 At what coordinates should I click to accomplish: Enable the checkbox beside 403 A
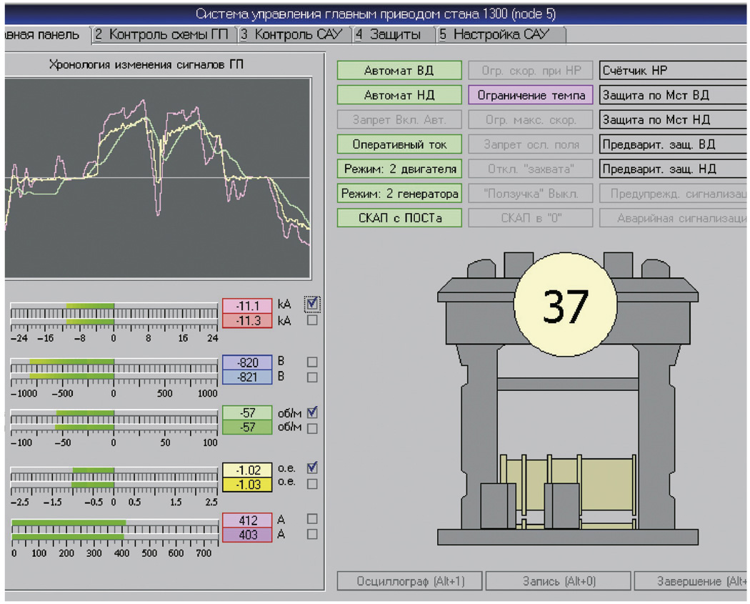click(312, 534)
